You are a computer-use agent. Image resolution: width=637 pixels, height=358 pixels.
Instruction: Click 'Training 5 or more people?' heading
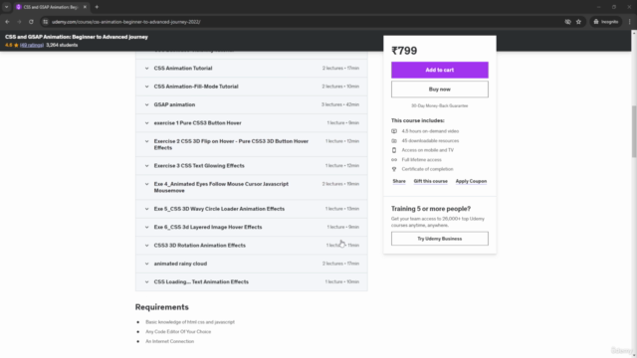coord(431,209)
